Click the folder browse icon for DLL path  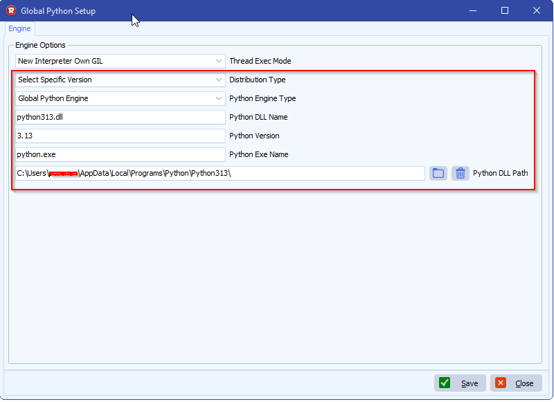438,173
